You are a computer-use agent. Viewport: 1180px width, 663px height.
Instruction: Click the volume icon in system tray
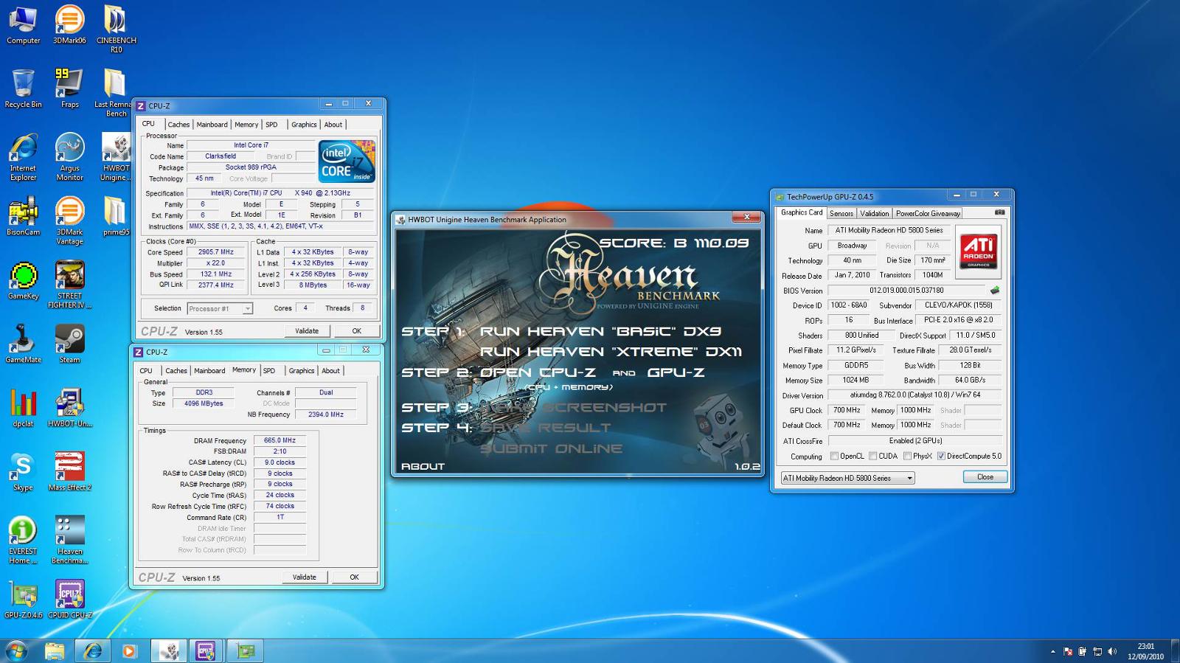pos(1112,652)
